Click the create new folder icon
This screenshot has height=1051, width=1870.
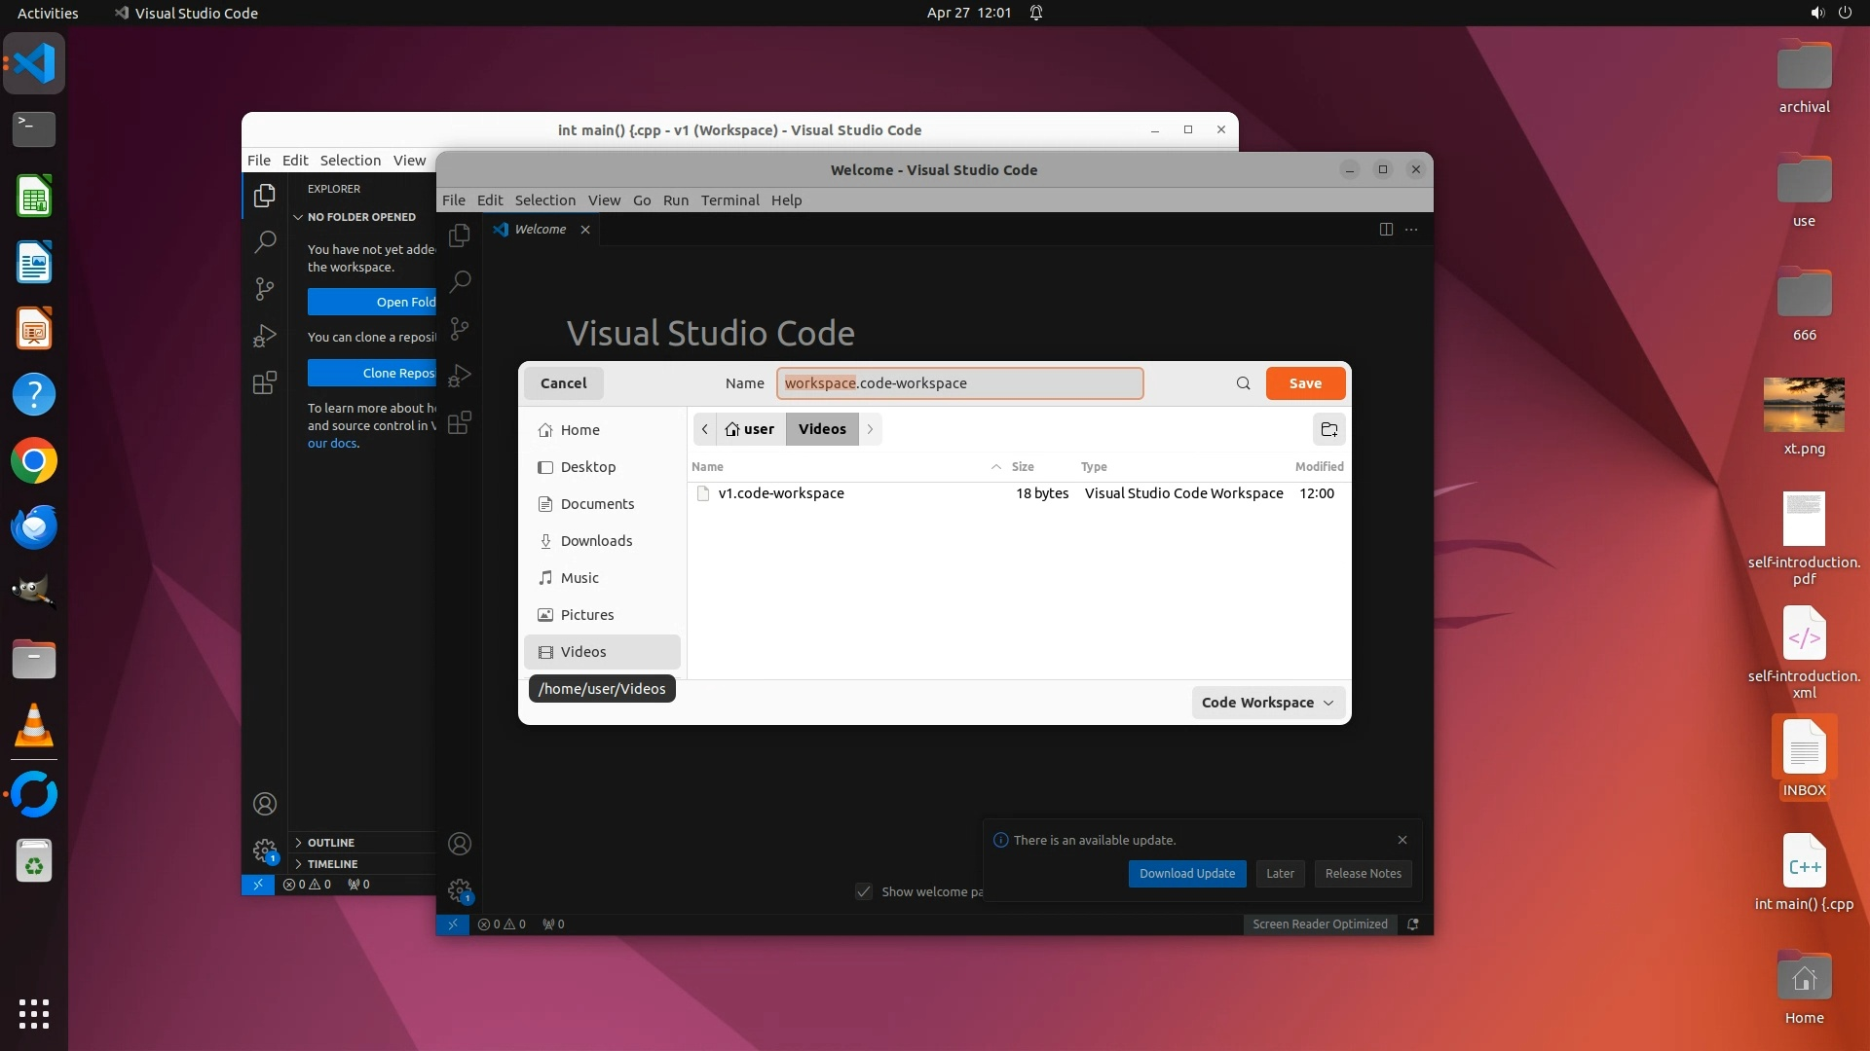pos(1328,429)
